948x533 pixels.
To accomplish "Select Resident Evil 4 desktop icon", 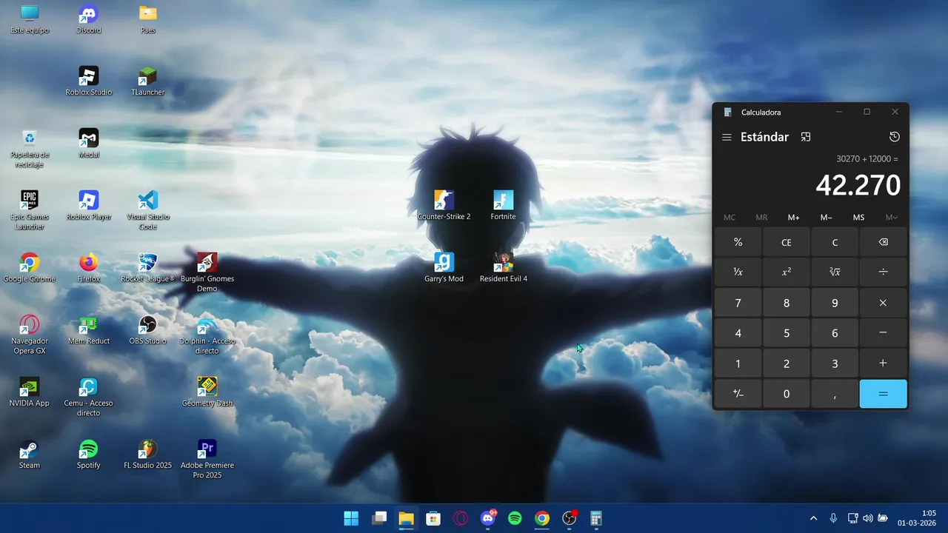I will pos(503,268).
